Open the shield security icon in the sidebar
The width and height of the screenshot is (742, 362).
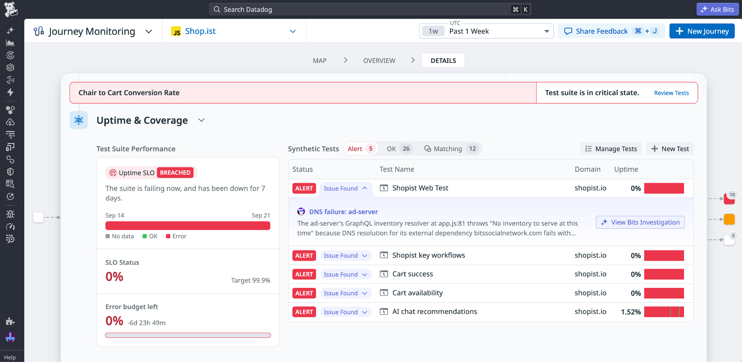coord(10,172)
